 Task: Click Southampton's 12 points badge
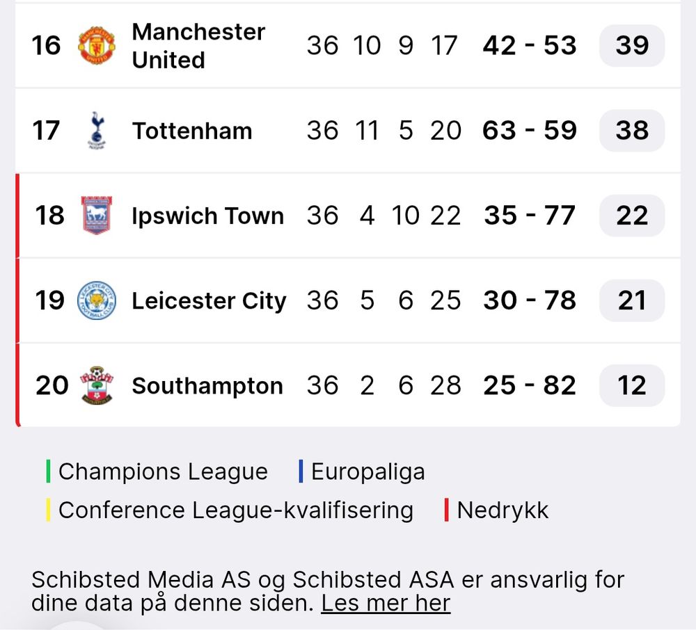tap(631, 385)
